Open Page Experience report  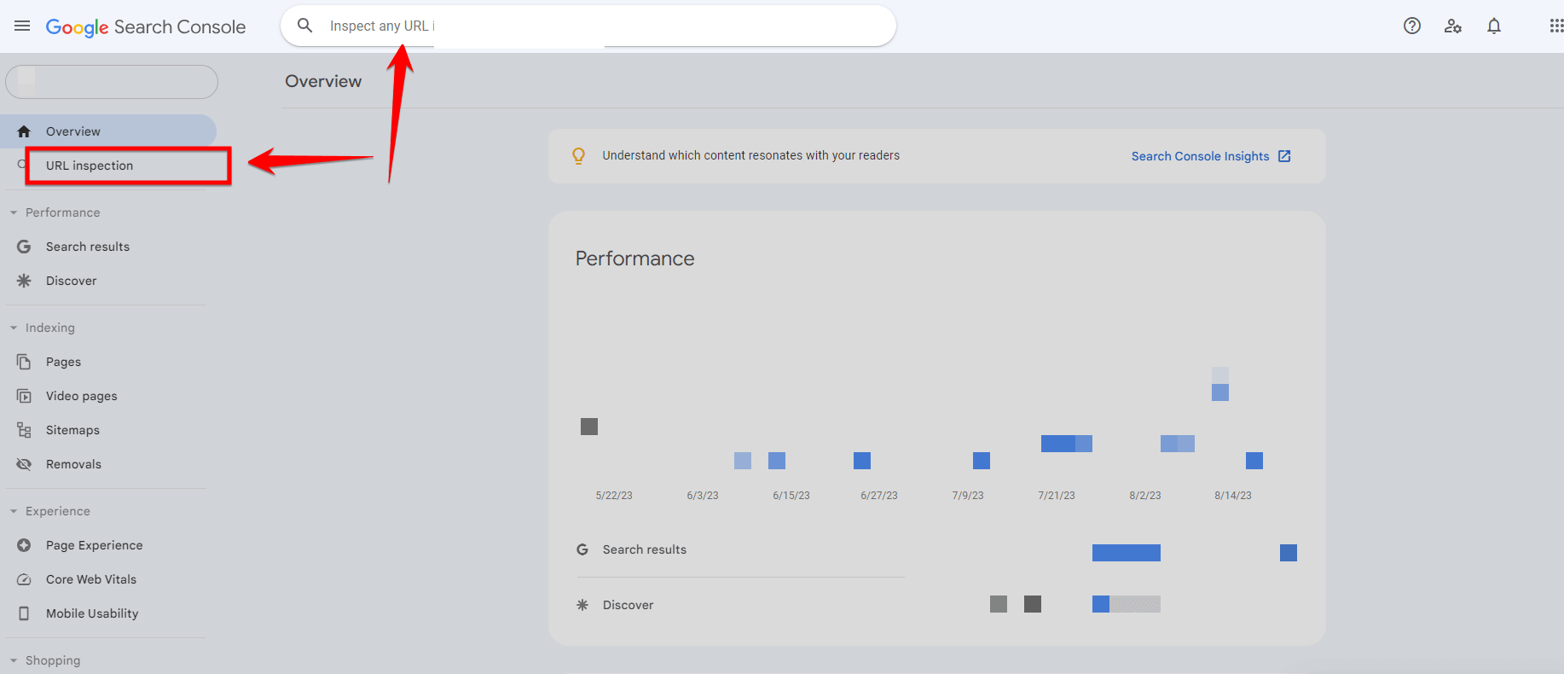(95, 545)
